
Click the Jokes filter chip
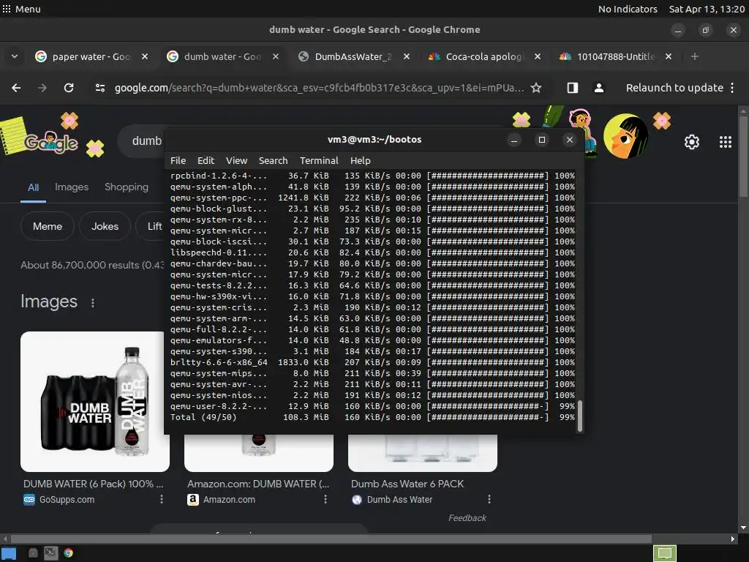click(105, 227)
